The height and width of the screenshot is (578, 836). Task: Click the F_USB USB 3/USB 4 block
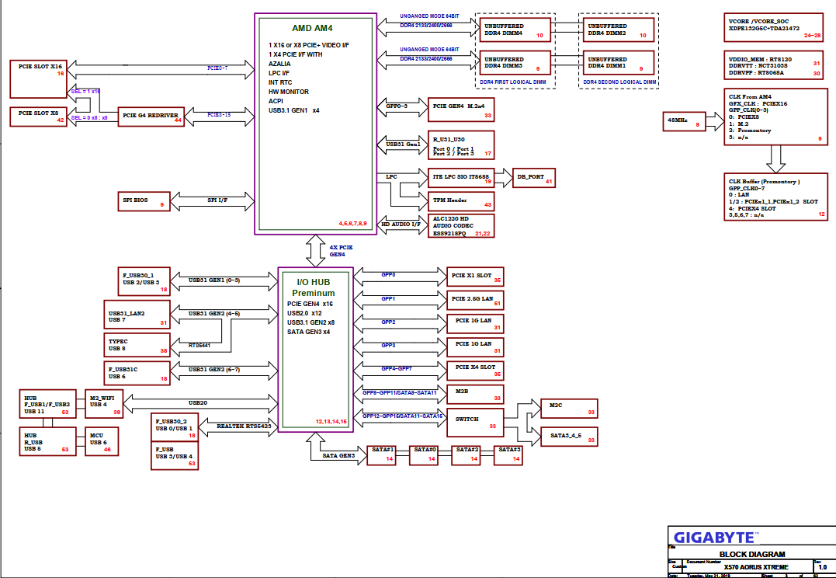click(x=175, y=456)
